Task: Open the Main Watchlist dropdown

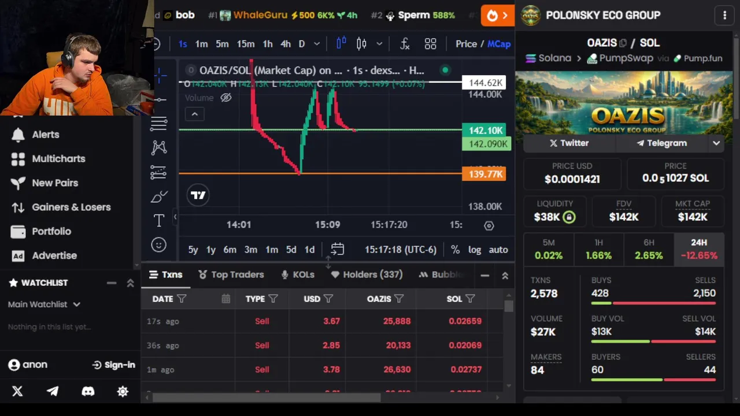Action: pyautogui.click(x=44, y=304)
